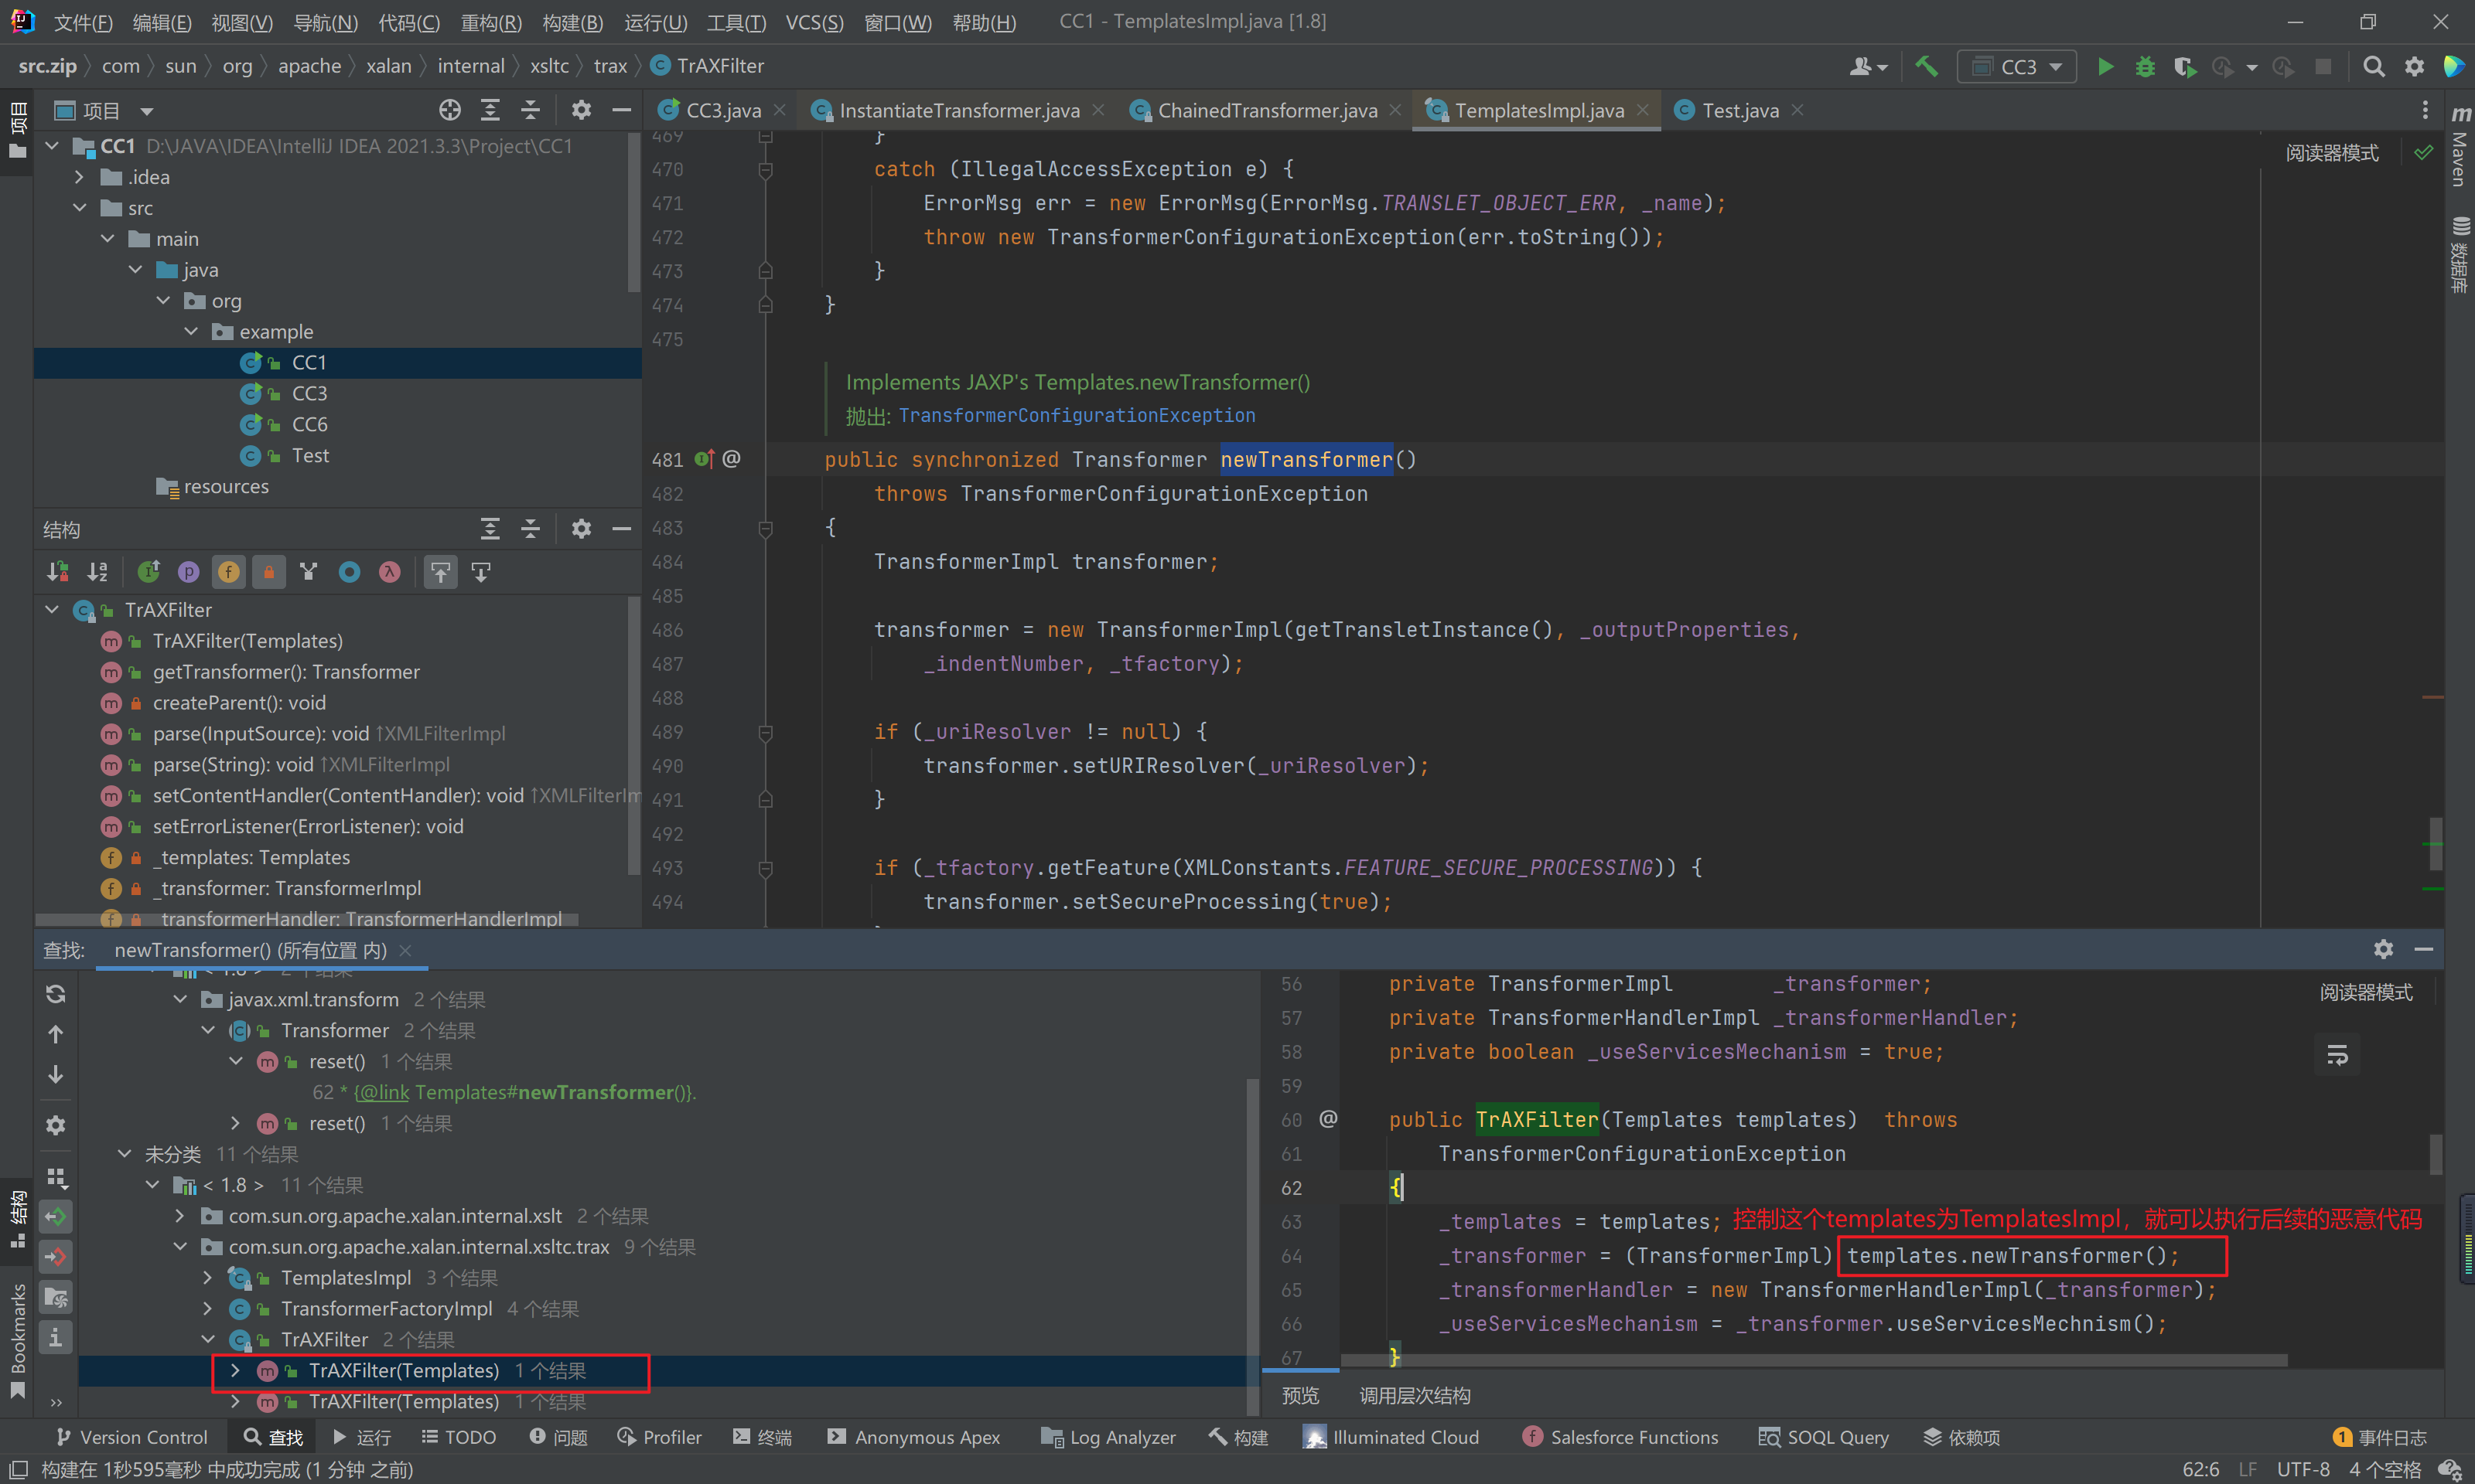Click 阅读器模式 in main editor
2475x1484 pixels.
coord(2331,153)
